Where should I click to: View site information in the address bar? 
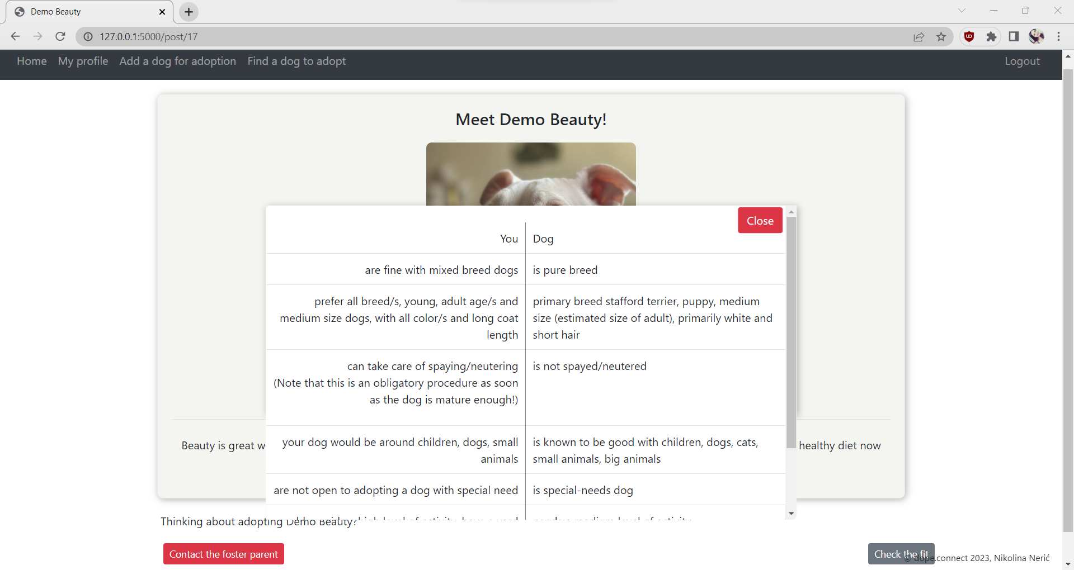click(88, 37)
